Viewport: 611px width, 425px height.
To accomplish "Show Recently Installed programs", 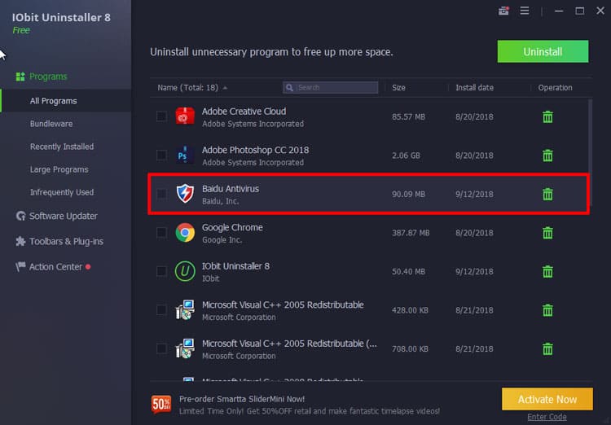I will tap(62, 147).
